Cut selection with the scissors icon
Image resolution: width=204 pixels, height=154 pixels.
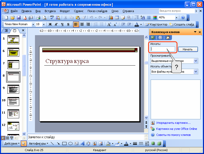pyautogui.click(x=65, y=18)
